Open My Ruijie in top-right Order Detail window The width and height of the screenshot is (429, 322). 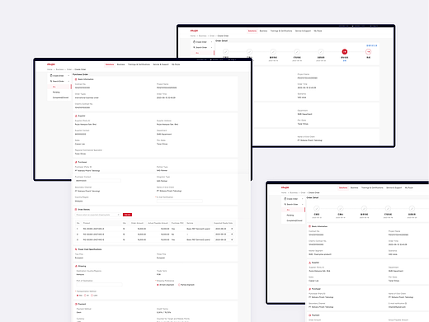point(318,31)
